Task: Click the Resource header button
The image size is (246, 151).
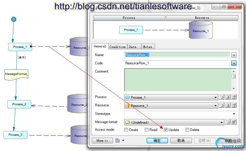Action: pyautogui.click(x=202, y=18)
